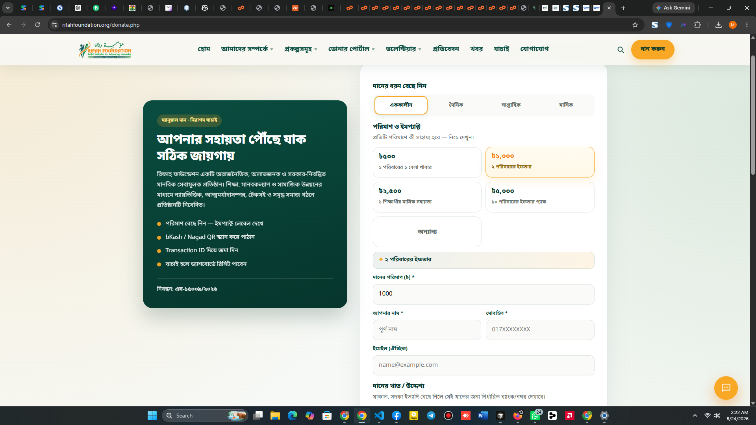Select একক্যলীন donation type
756x425 pixels.
click(x=401, y=105)
